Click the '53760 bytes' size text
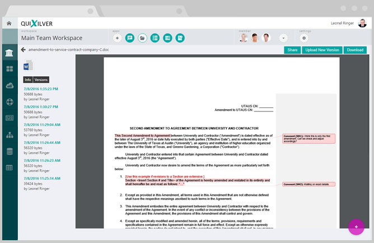Viewport: 374px width, 243px height. 33,130
